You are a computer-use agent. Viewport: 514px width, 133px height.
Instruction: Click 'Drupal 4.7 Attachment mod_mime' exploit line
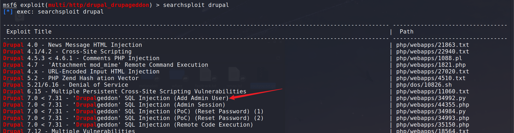click(x=105, y=65)
